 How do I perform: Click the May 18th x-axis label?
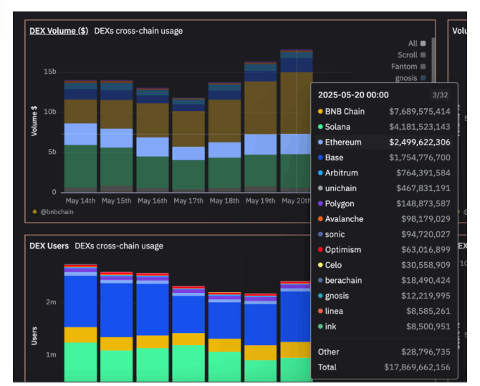click(x=224, y=201)
